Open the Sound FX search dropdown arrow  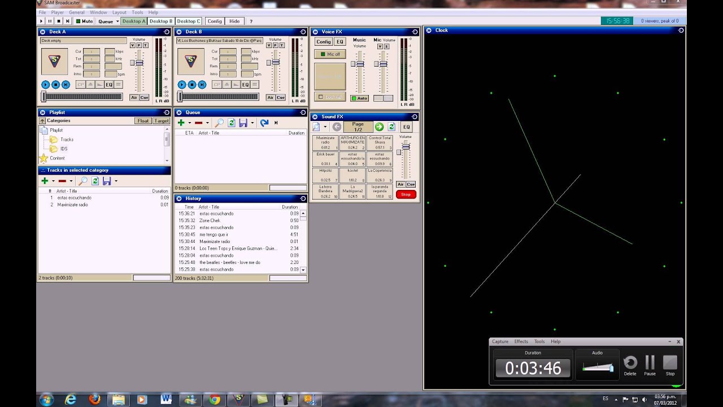pyautogui.click(x=325, y=127)
